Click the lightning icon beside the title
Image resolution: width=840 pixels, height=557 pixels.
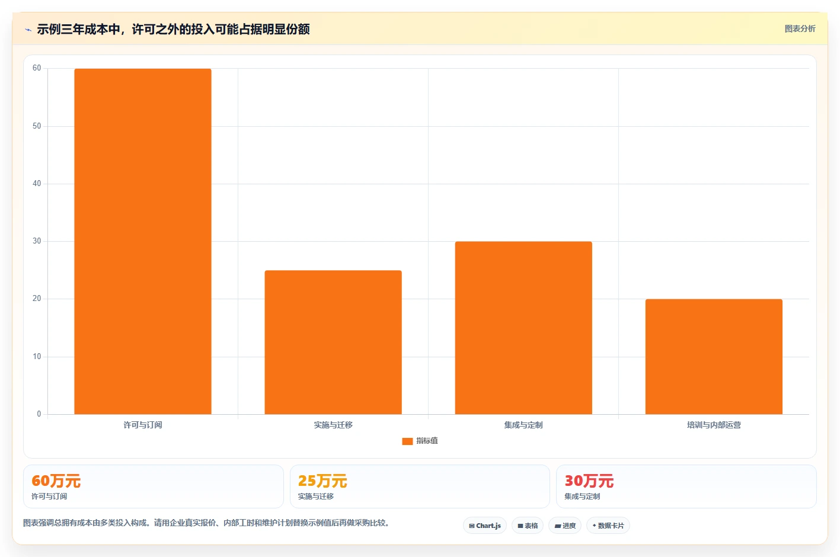[x=28, y=30]
